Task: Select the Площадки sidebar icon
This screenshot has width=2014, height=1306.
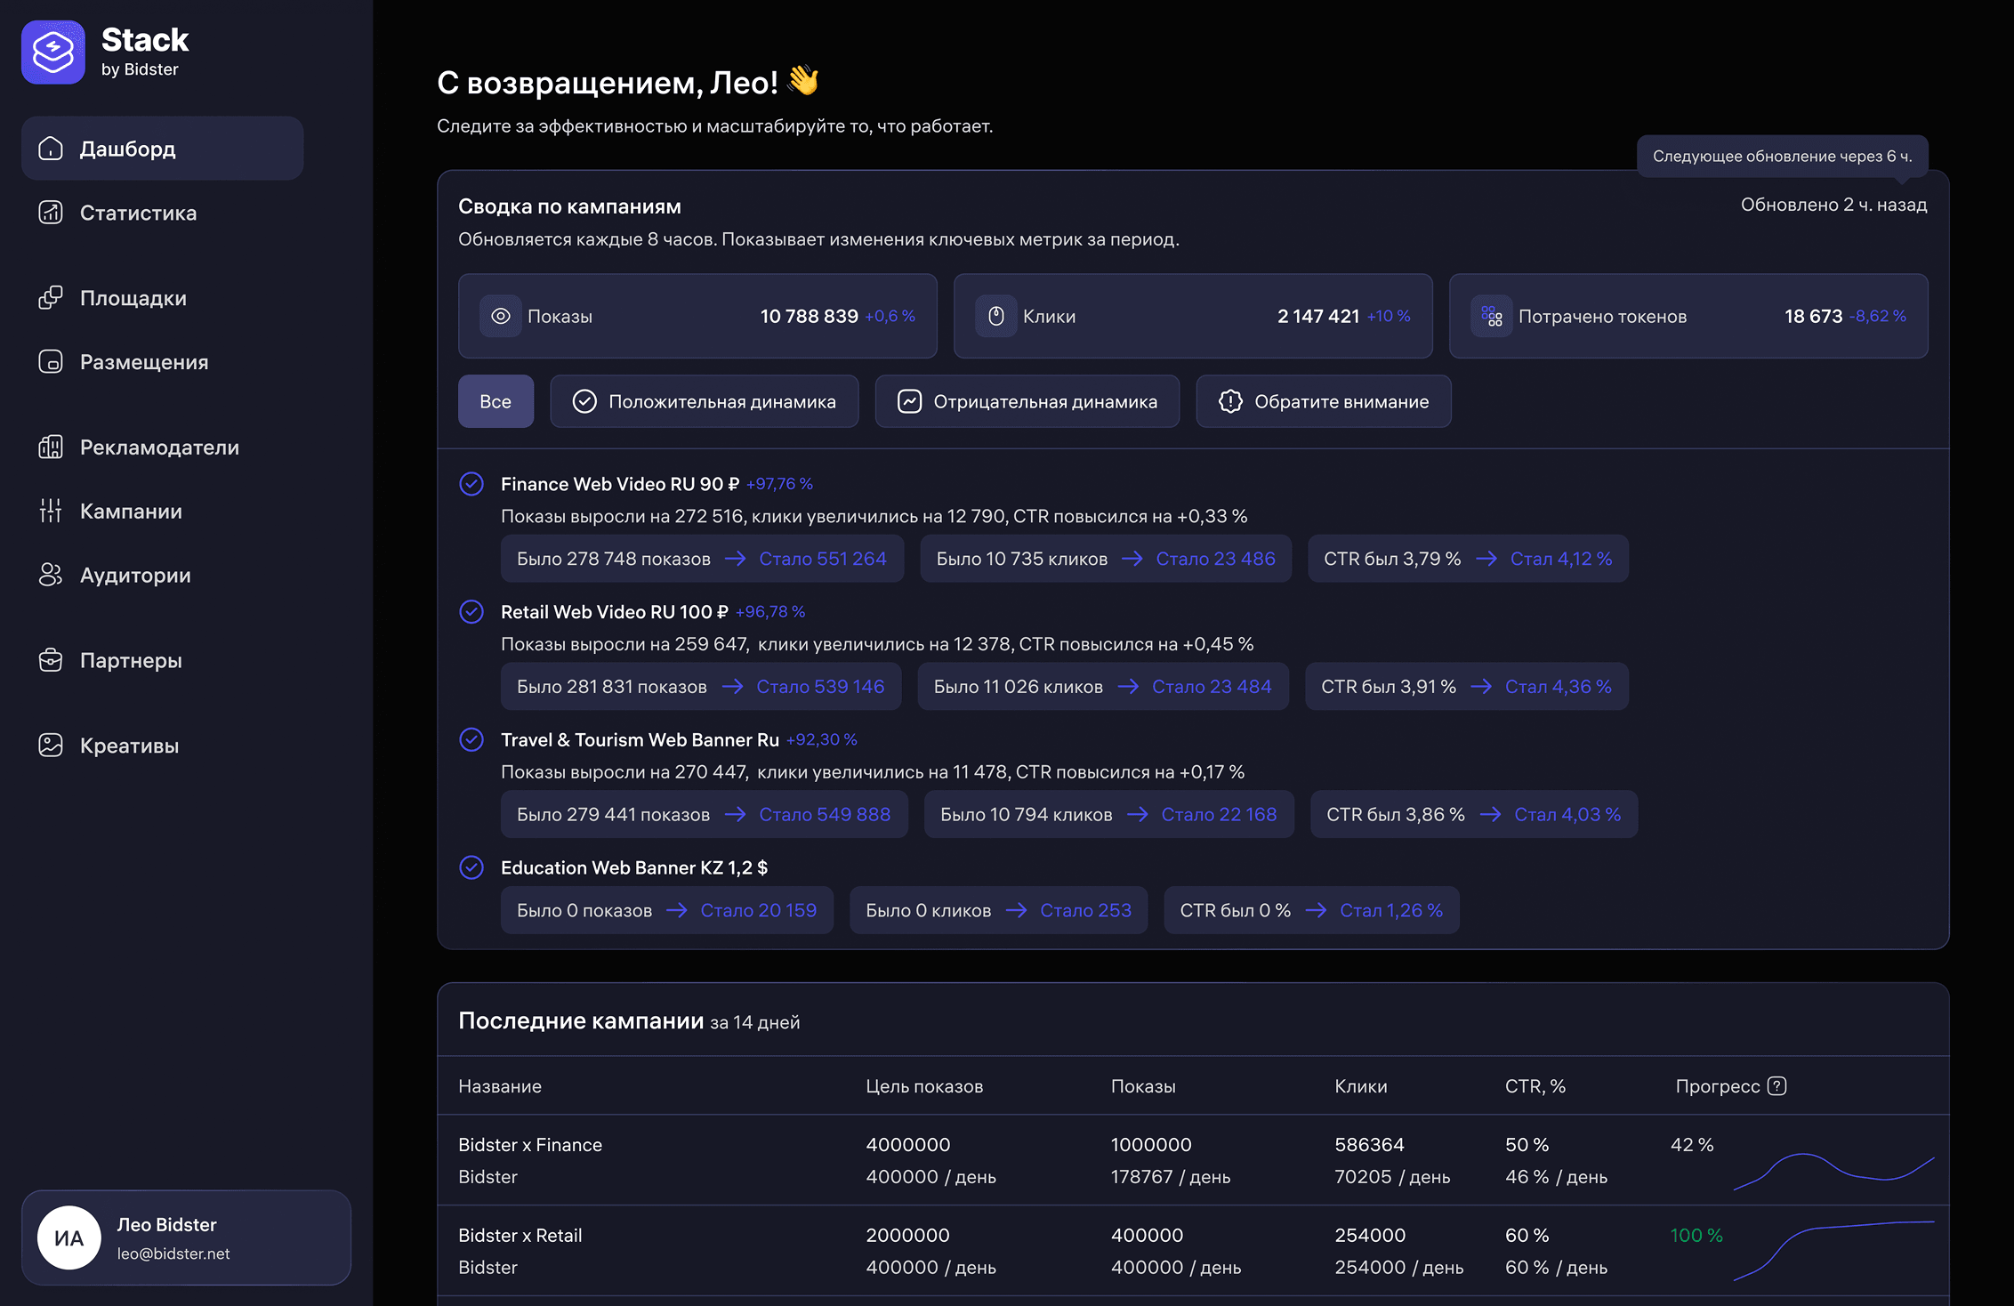Action: pos(51,298)
